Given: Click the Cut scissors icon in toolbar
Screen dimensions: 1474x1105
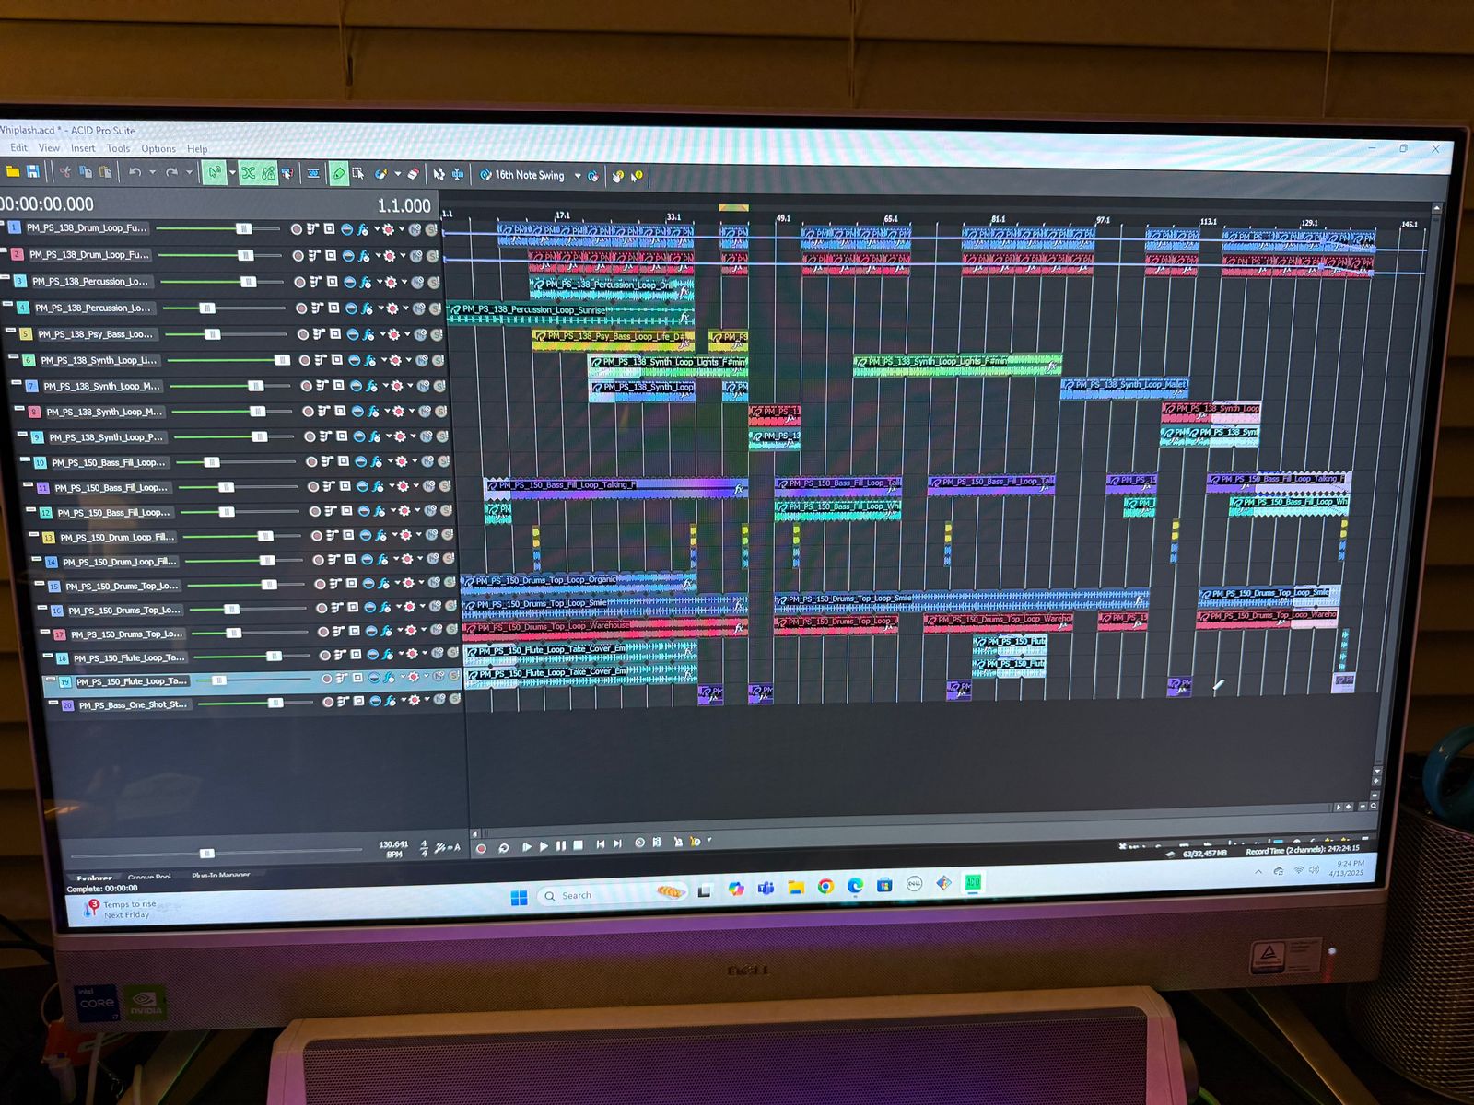Looking at the screenshot, I should [x=64, y=171].
